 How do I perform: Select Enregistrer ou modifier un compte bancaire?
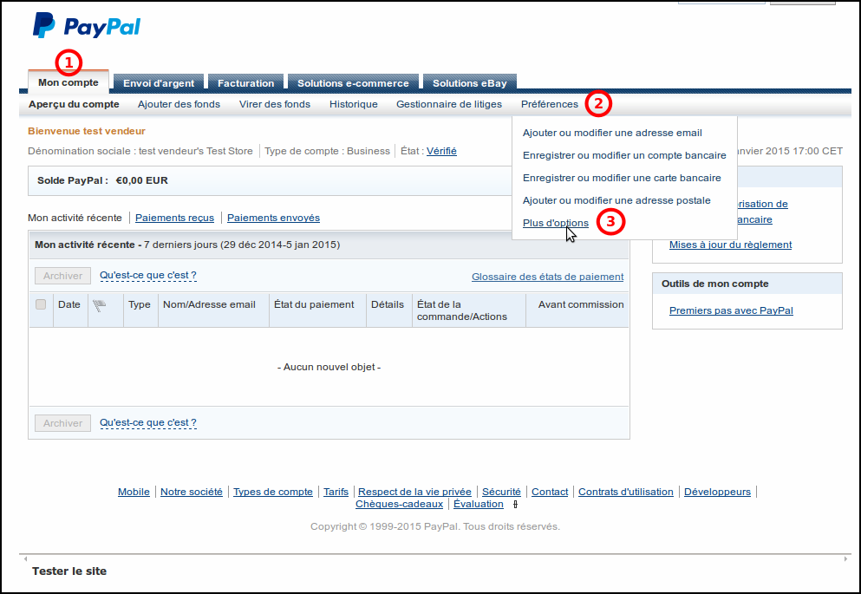pyautogui.click(x=624, y=155)
